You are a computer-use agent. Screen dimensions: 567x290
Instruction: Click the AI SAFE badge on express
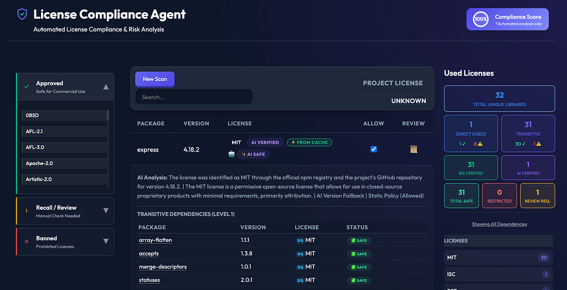click(x=253, y=154)
